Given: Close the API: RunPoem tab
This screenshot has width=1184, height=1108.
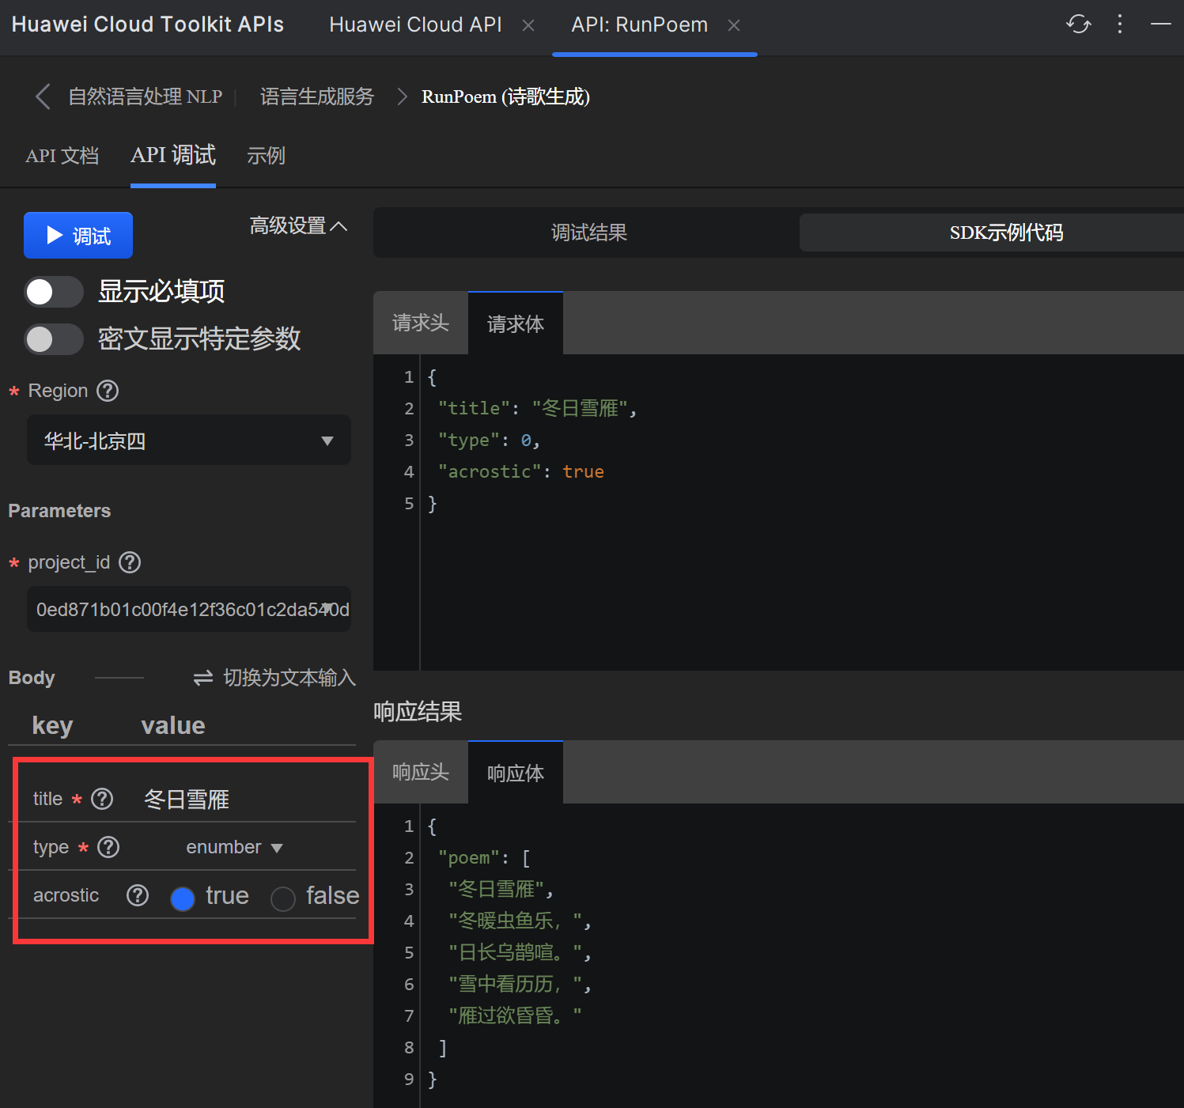Looking at the screenshot, I should click(734, 25).
